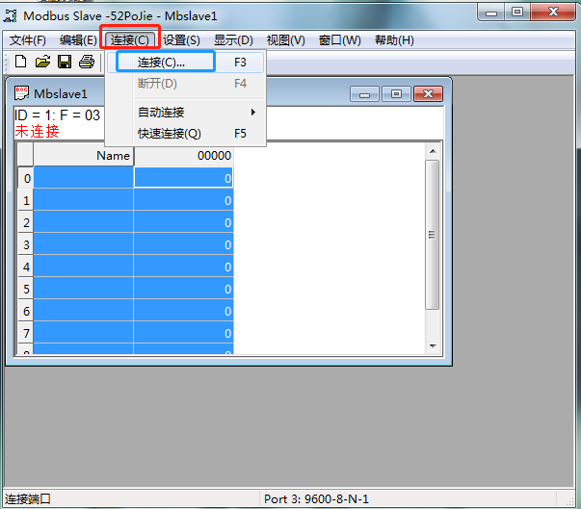The image size is (581, 509).
Task: Click the red 未连接 status text
Action: click(x=37, y=131)
